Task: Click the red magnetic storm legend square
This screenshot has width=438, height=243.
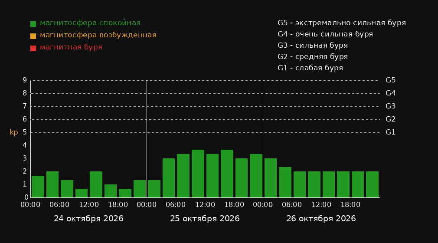Action: [x=33, y=48]
